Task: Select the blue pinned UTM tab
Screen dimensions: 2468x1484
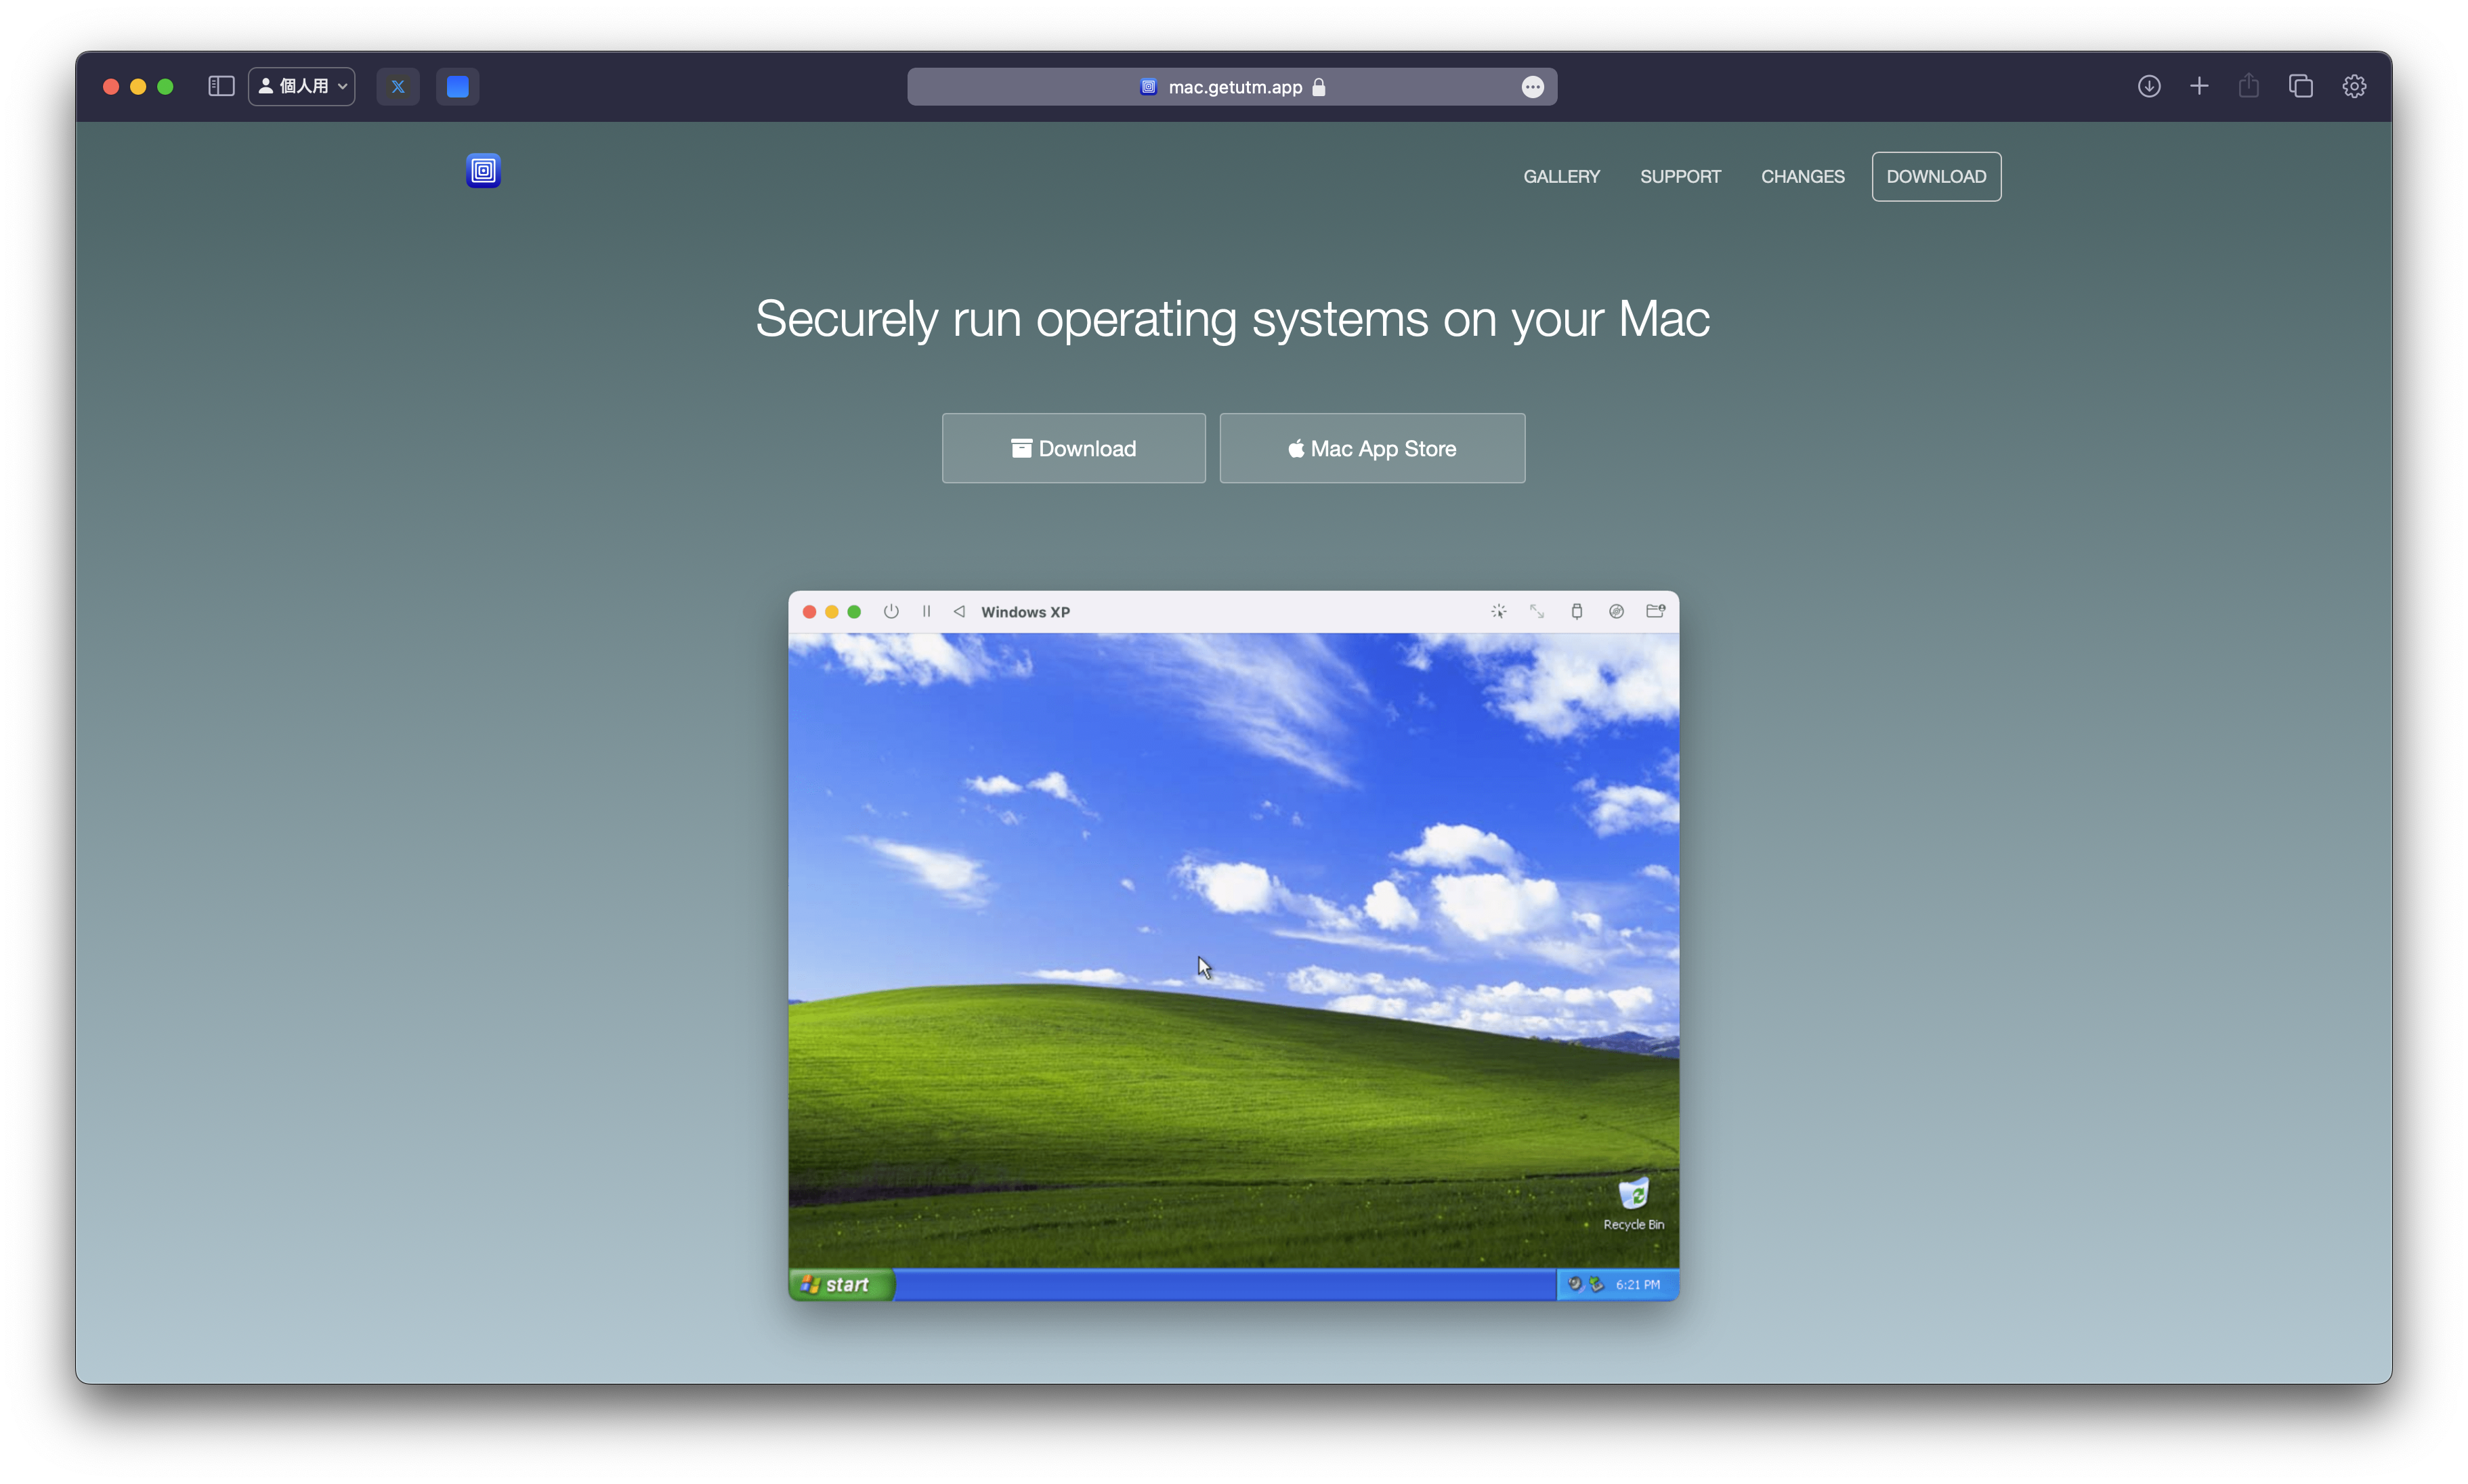Action: point(457,87)
